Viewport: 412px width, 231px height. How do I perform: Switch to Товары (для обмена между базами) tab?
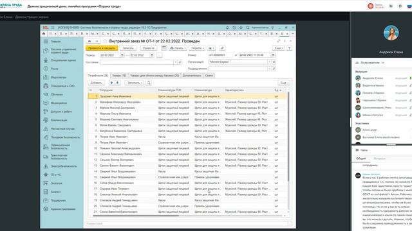click(154, 76)
